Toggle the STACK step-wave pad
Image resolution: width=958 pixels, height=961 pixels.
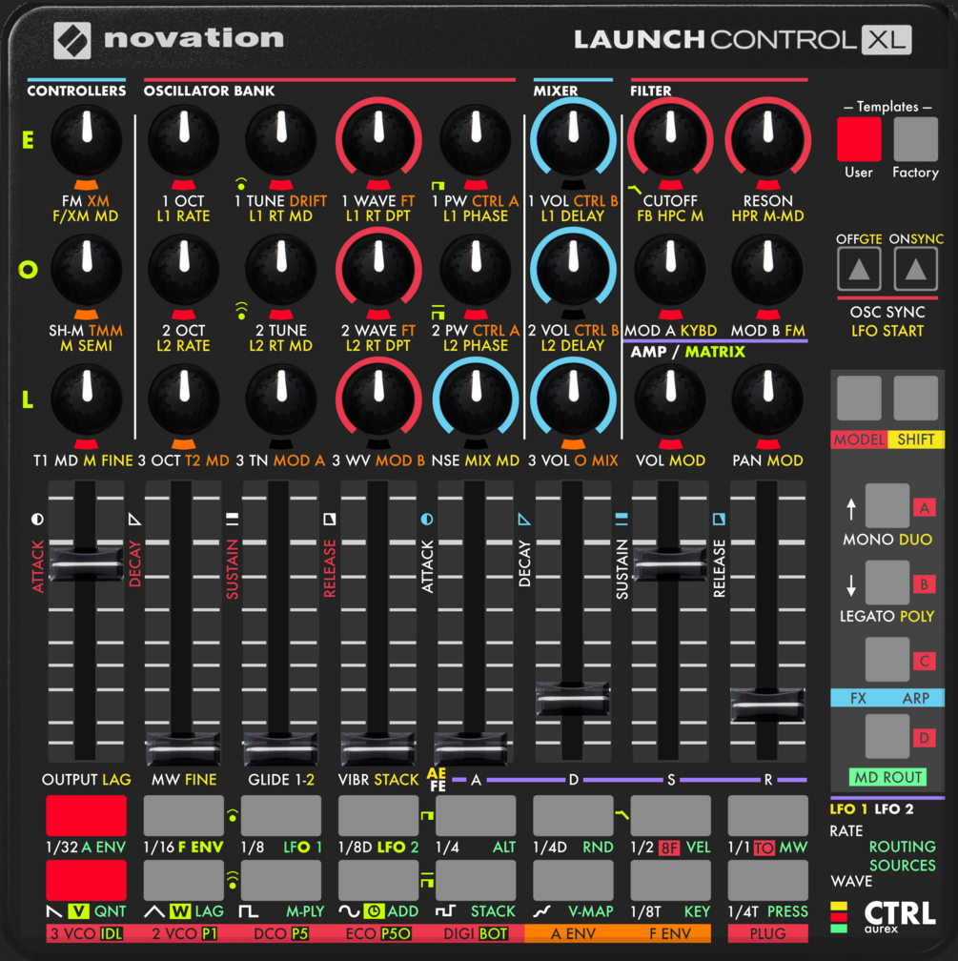pos(476,880)
